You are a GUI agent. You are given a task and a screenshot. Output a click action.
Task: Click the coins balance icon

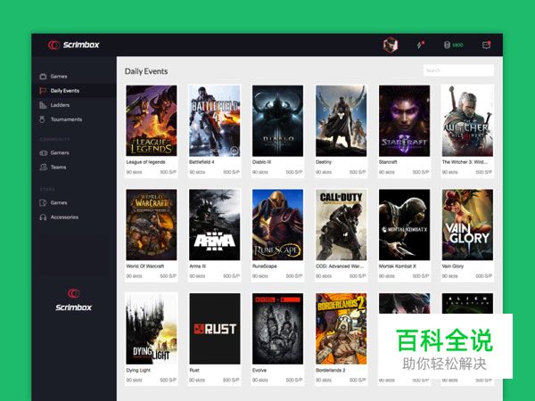(x=447, y=45)
